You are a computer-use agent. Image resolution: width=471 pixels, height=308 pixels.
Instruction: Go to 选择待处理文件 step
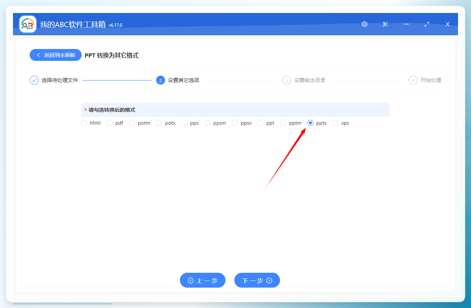tap(60, 80)
